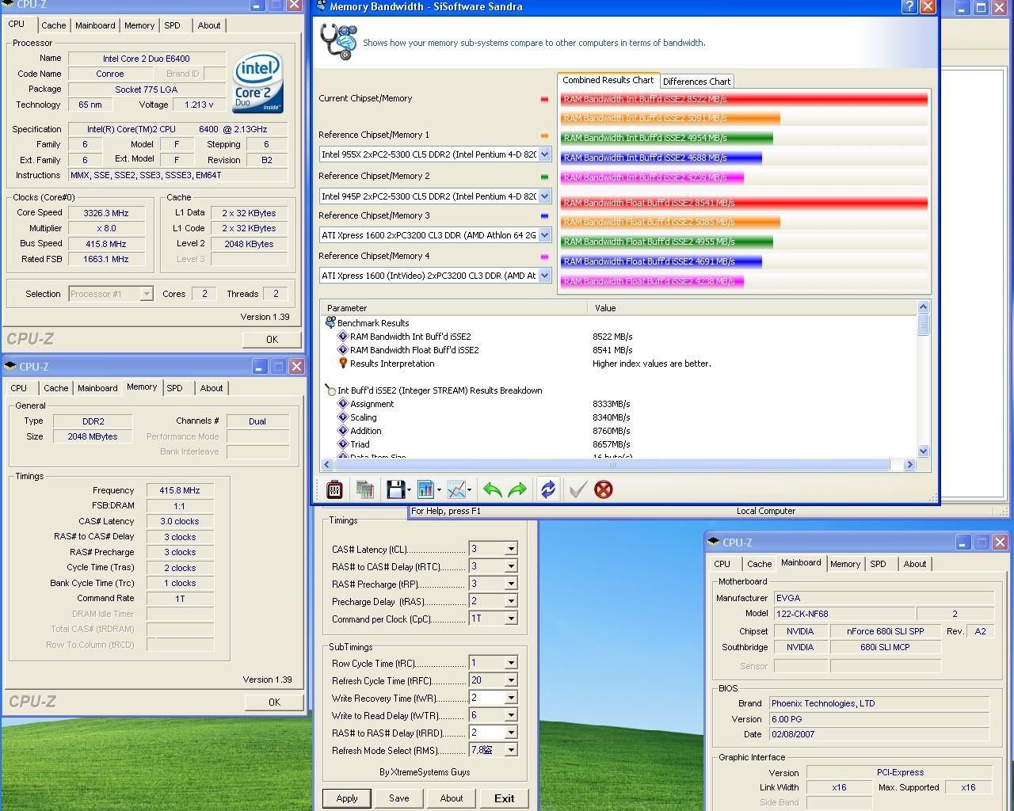Open the Write to Read Delay (tWTR) dropdown
Viewport: 1014px width, 811px height.
point(511,715)
